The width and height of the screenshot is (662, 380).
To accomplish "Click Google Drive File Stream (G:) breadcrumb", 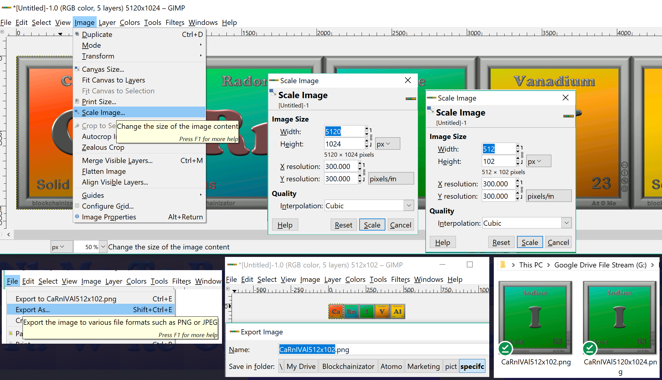I will pyautogui.click(x=600, y=265).
